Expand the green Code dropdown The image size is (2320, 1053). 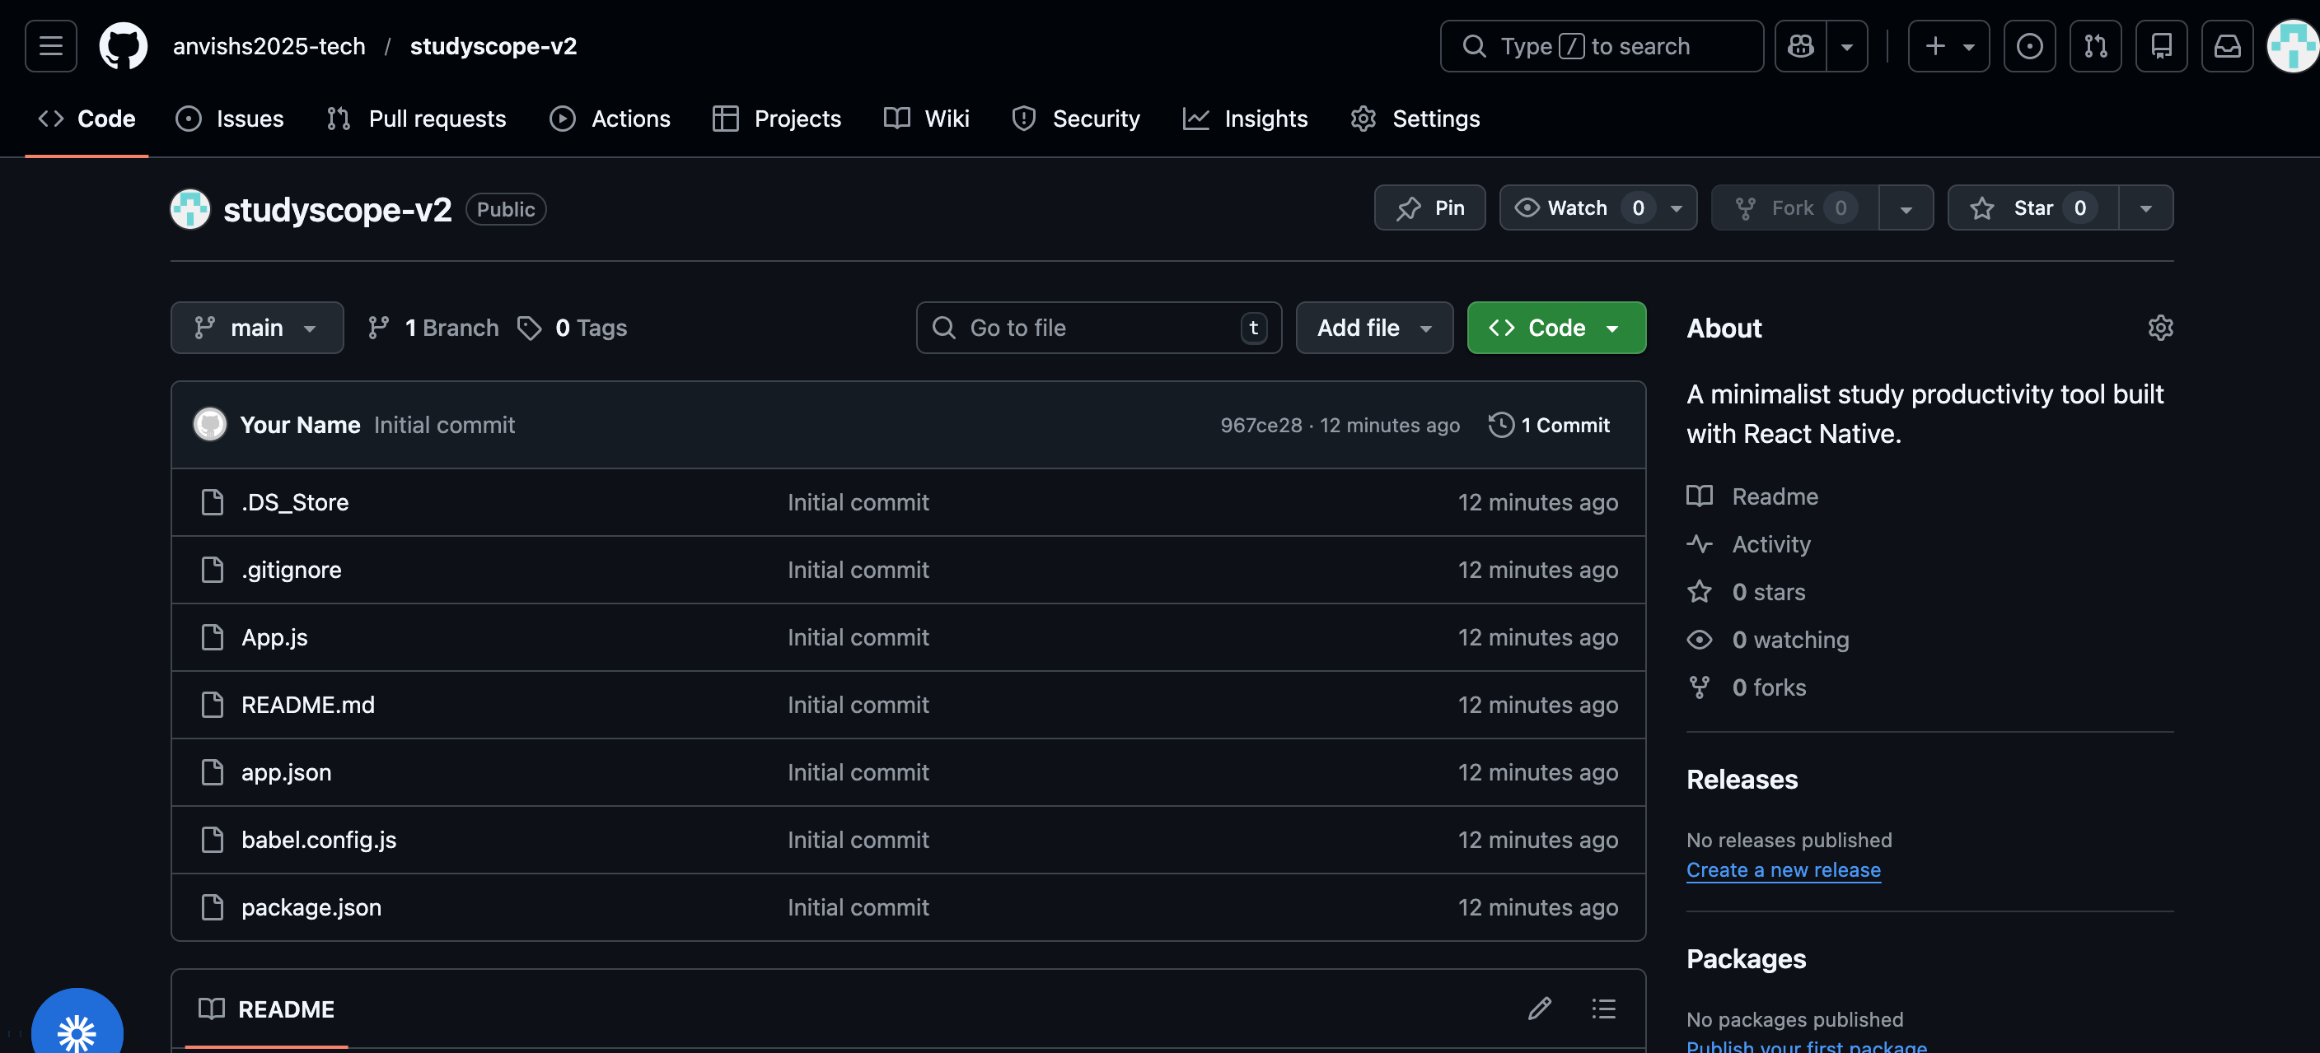(1555, 328)
